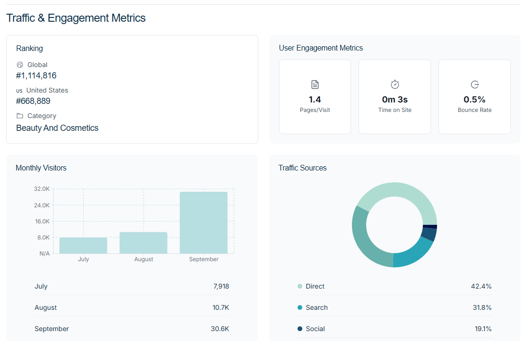
Task: Select the July 7,918 table row
Action: [x=131, y=286]
